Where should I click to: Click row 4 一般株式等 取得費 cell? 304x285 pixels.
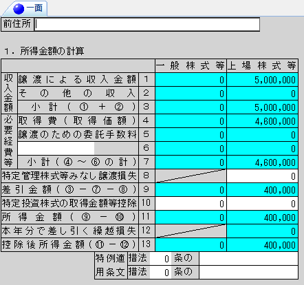tap(191, 121)
